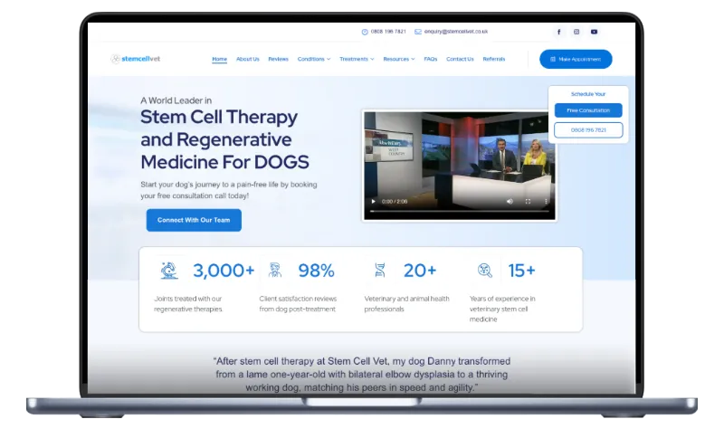Screen dimensions: 724x438
Task: Click the phone clock icon in top bar
Action: tap(365, 32)
